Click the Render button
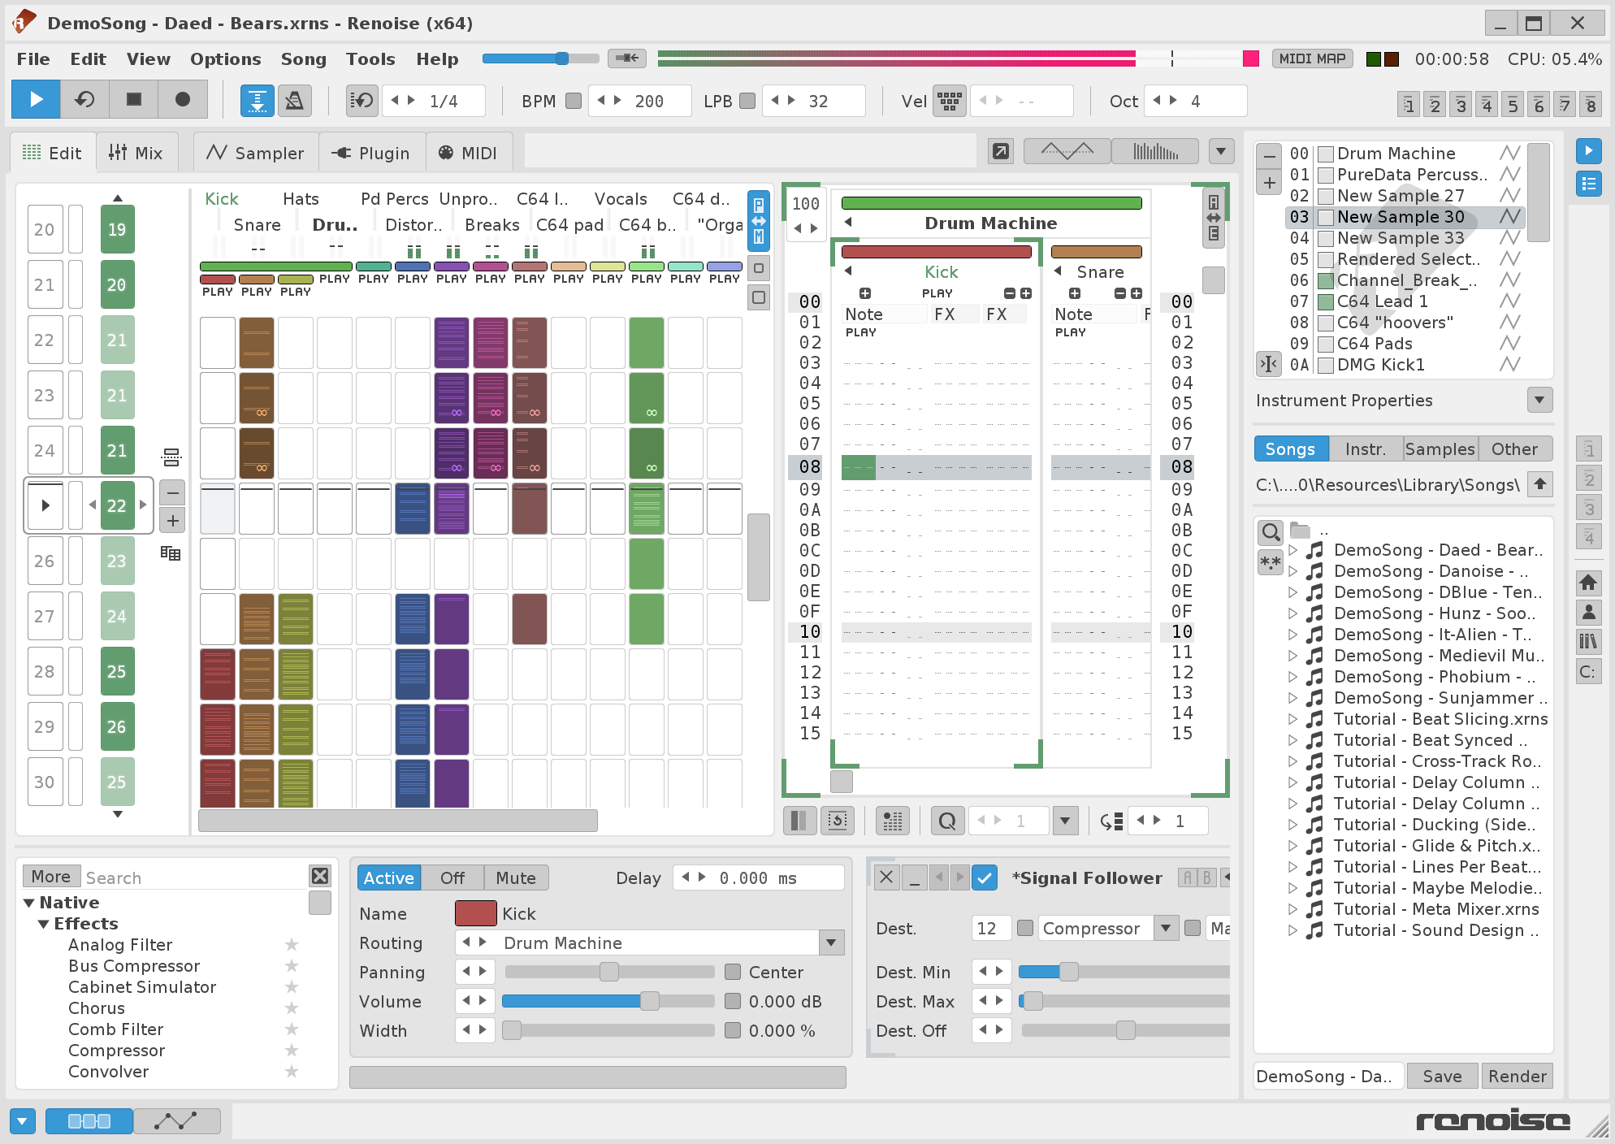 (x=1517, y=1076)
